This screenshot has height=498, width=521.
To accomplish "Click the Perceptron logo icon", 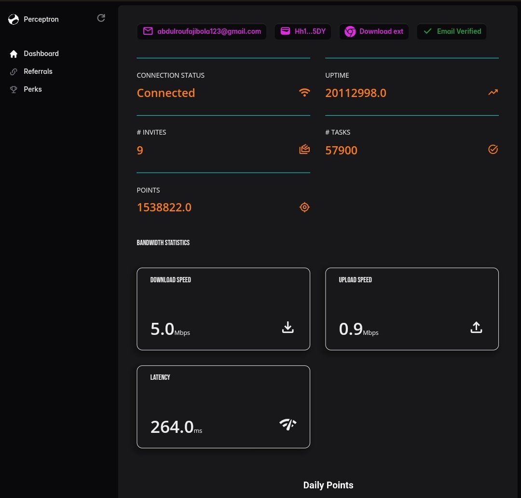I will pyautogui.click(x=13, y=19).
